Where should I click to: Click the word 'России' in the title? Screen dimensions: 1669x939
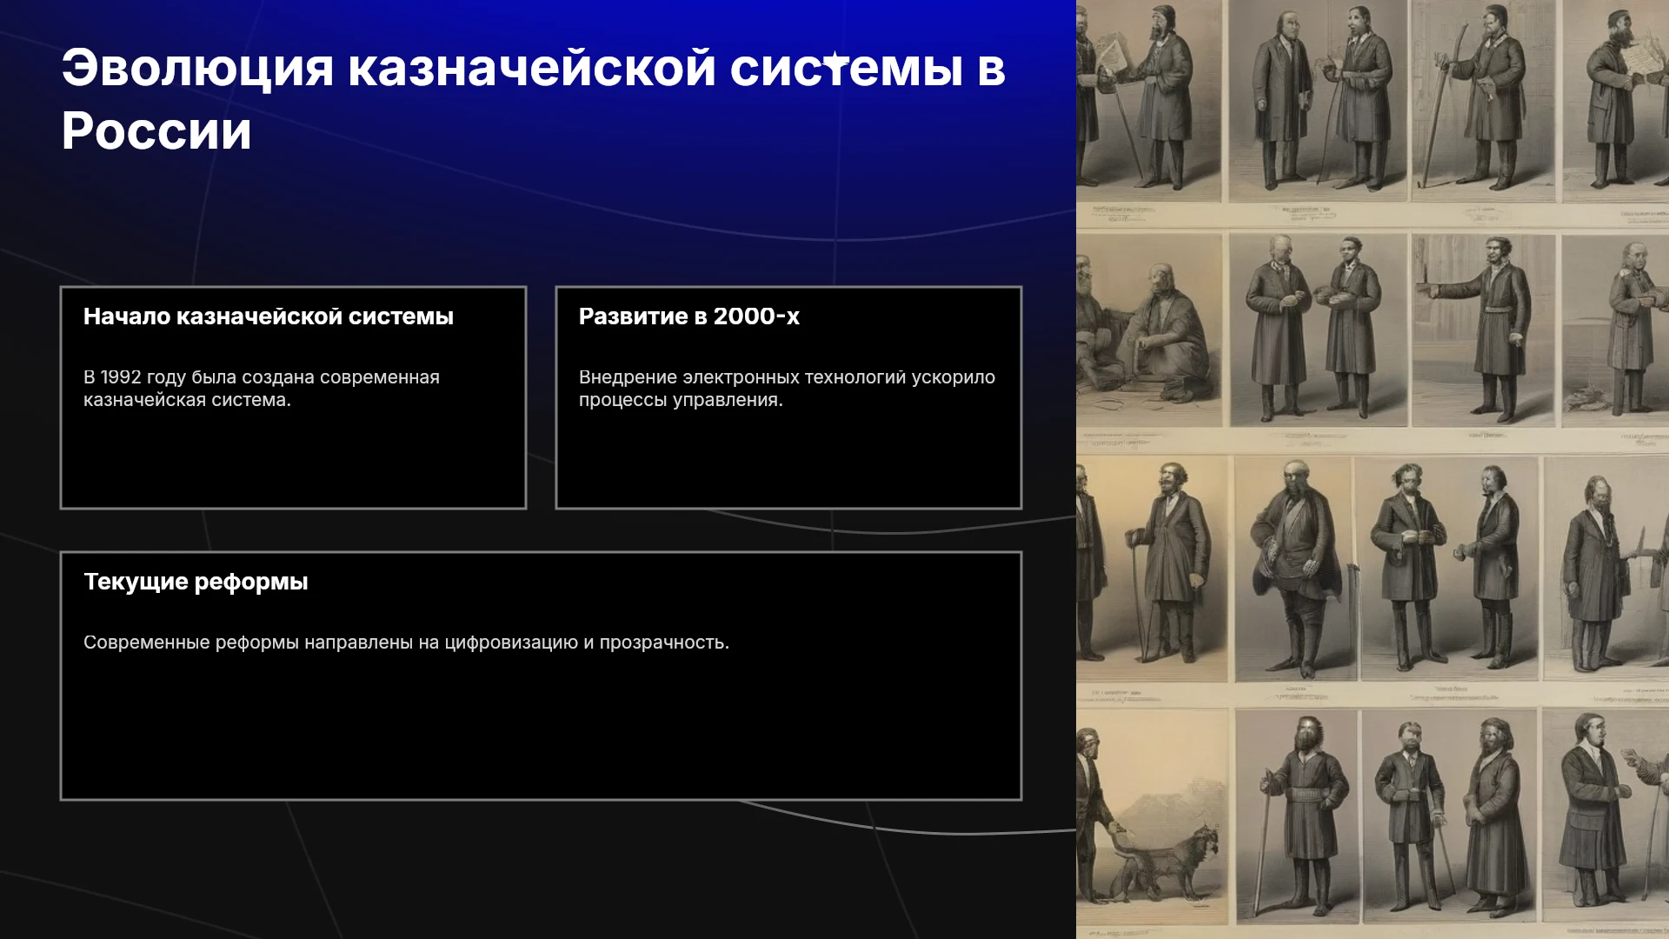click(156, 131)
